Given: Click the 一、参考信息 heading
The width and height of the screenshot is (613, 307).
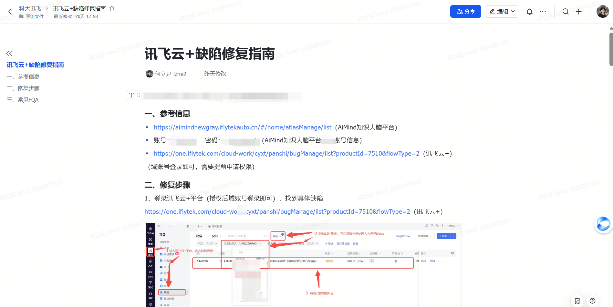Looking at the screenshot, I should [167, 114].
